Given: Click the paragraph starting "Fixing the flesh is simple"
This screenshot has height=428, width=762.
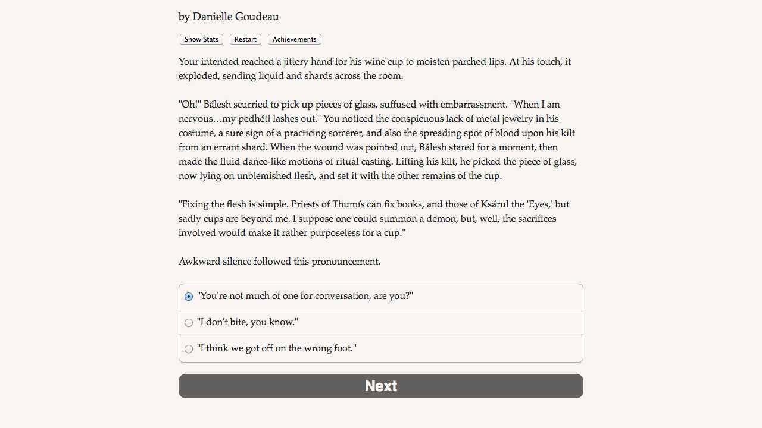Looking at the screenshot, I should (x=374, y=219).
